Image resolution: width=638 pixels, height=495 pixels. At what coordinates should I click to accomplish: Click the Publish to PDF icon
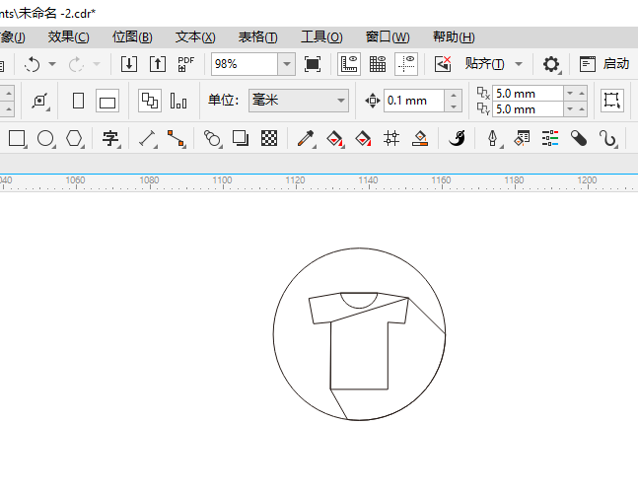(186, 64)
